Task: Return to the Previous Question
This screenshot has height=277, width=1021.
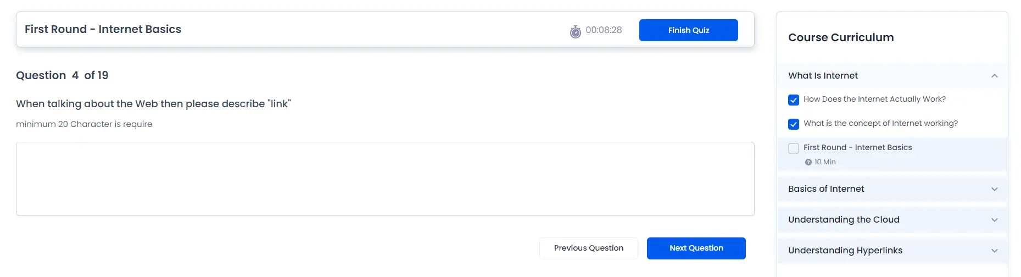Action: tap(588, 248)
